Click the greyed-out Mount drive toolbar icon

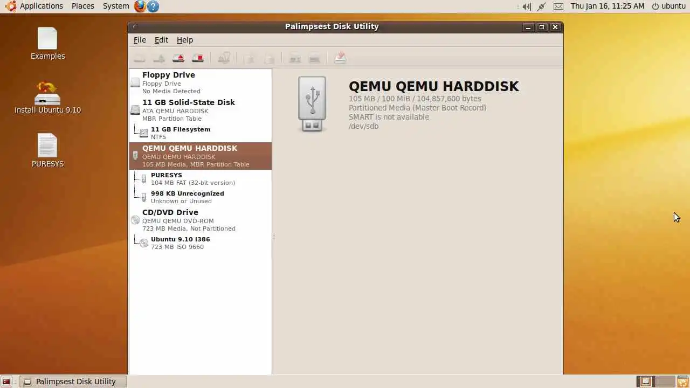(x=140, y=58)
